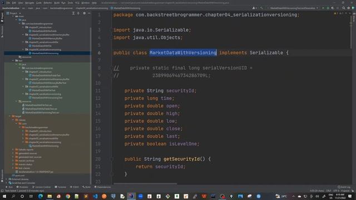Open the Edit menu
The height and width of the screenshot is (200, 356).
[14, 3]
